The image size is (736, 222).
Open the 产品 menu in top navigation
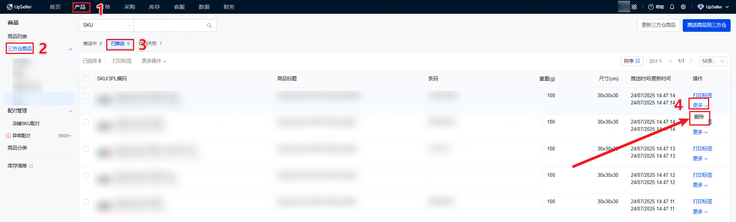[x=80, y=7]
